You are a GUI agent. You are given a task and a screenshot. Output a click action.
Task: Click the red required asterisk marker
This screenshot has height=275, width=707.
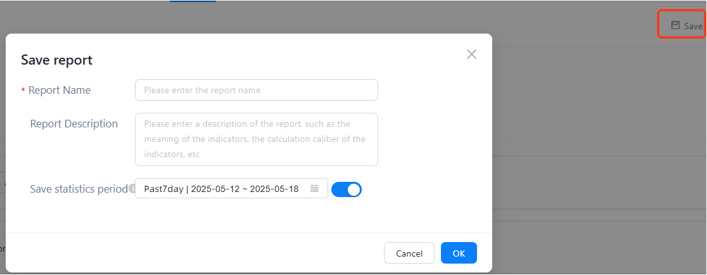click(x=23, y=91)
